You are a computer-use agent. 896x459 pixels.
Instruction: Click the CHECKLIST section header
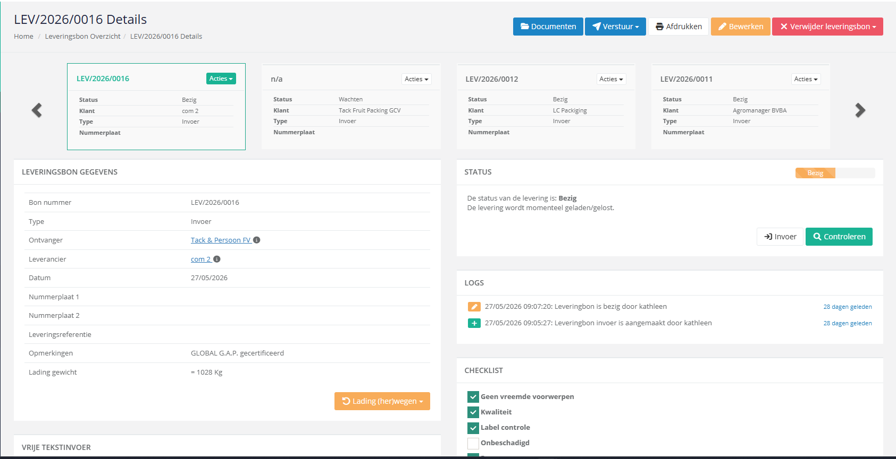(x=483, y=370)
